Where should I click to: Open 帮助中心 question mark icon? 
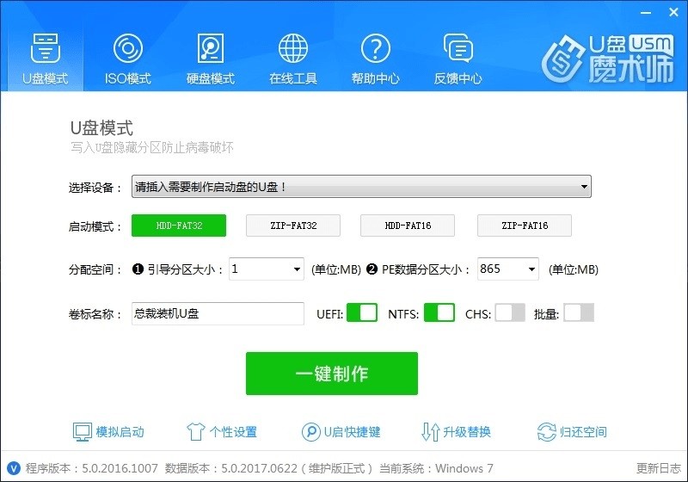point(376,48)
